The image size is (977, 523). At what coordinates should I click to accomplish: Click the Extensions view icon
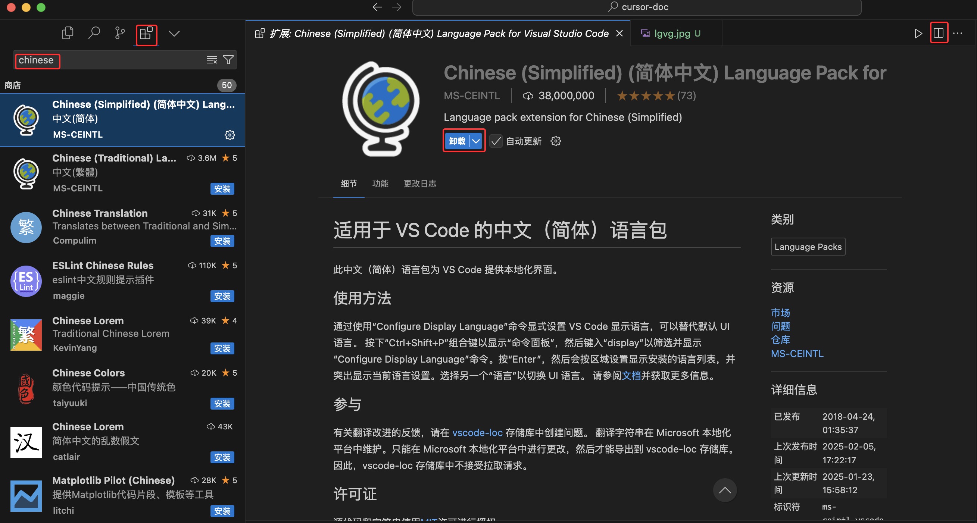(146, 34)
